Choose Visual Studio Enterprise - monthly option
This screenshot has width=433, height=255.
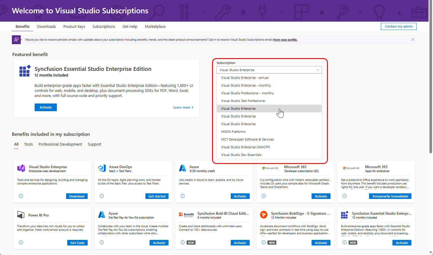point(269,85)
